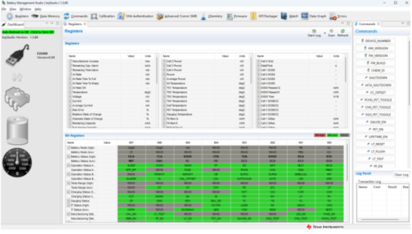Click the Transaction Log horizontal scrollbar
The width and height of the screenshot is (412, 234).
[380, 220]
